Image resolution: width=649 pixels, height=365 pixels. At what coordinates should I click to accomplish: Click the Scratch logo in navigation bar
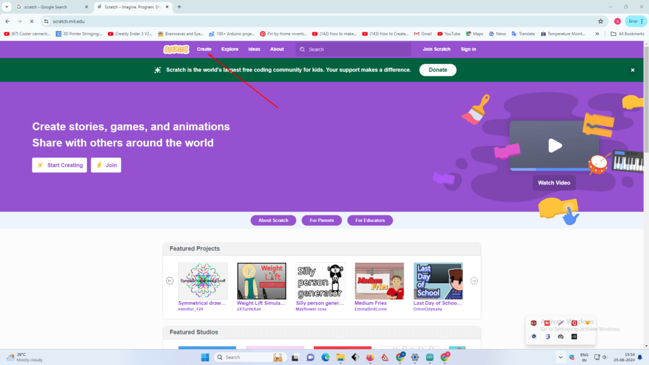pos(176,49)
